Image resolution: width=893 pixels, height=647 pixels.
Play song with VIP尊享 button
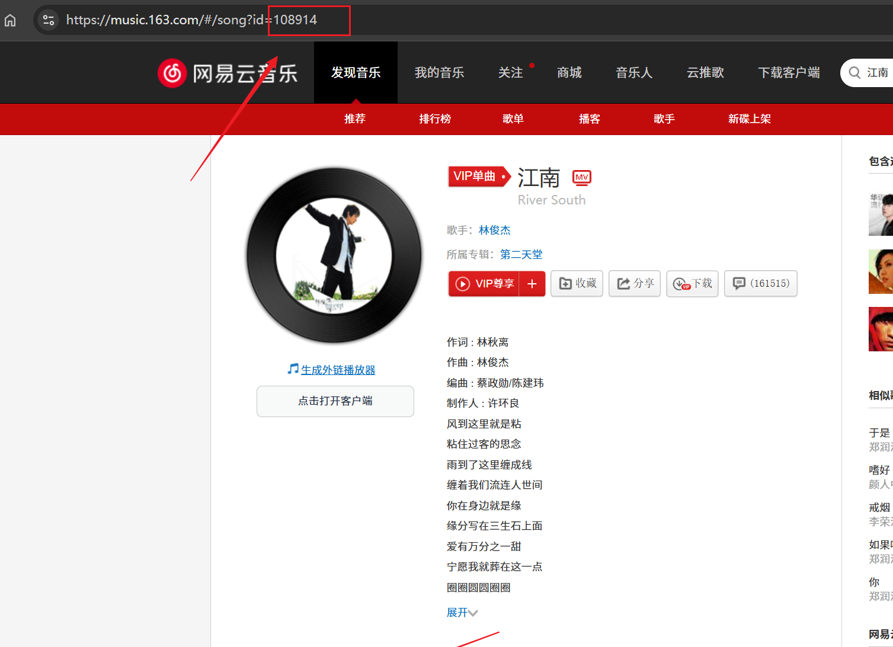pos(484,284)
